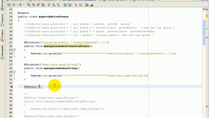Click the args(java.lang.String) string on line 27

coord(60,65)
